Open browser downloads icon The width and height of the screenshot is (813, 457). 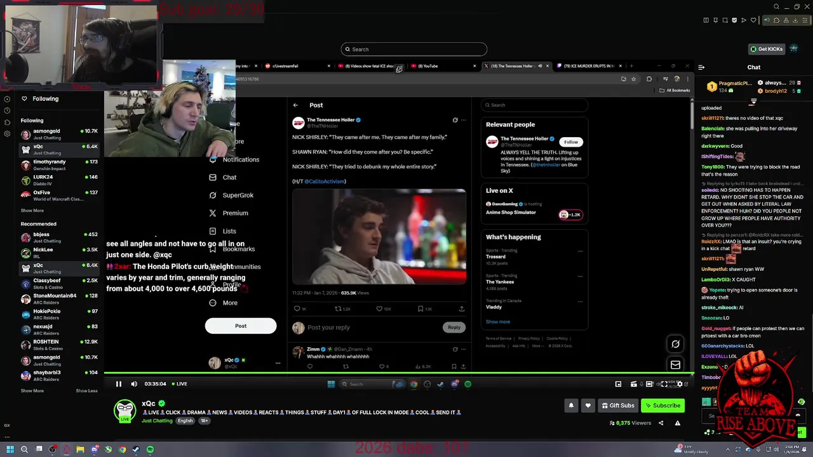pos(796,20)
